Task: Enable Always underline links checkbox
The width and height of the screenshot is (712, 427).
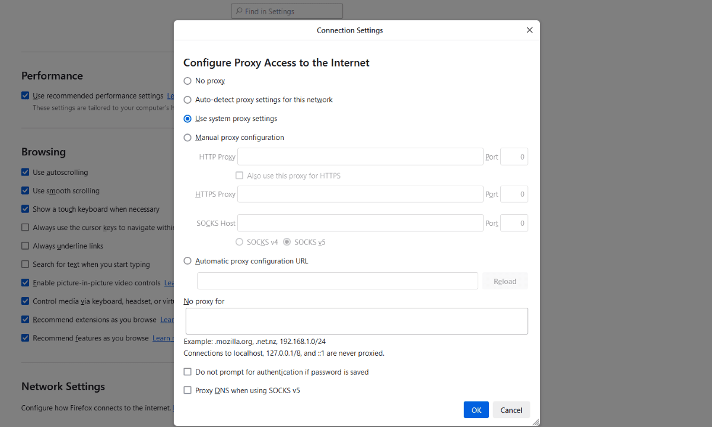Action: [x=25, y=246]
